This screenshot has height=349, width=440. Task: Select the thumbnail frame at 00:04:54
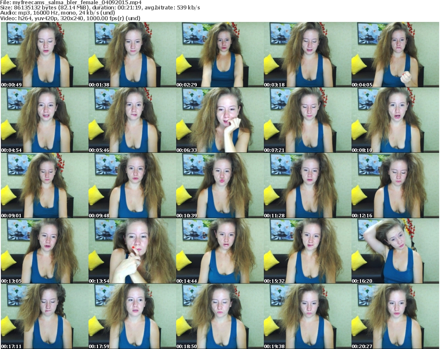point(44,120)
